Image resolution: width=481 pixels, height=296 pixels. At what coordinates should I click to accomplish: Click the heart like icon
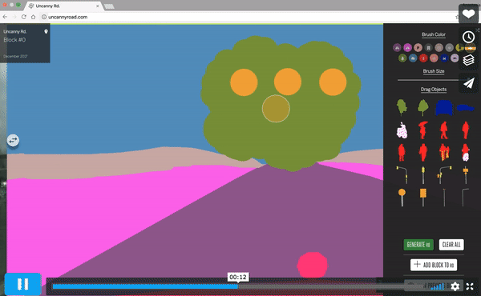[468, 14]
